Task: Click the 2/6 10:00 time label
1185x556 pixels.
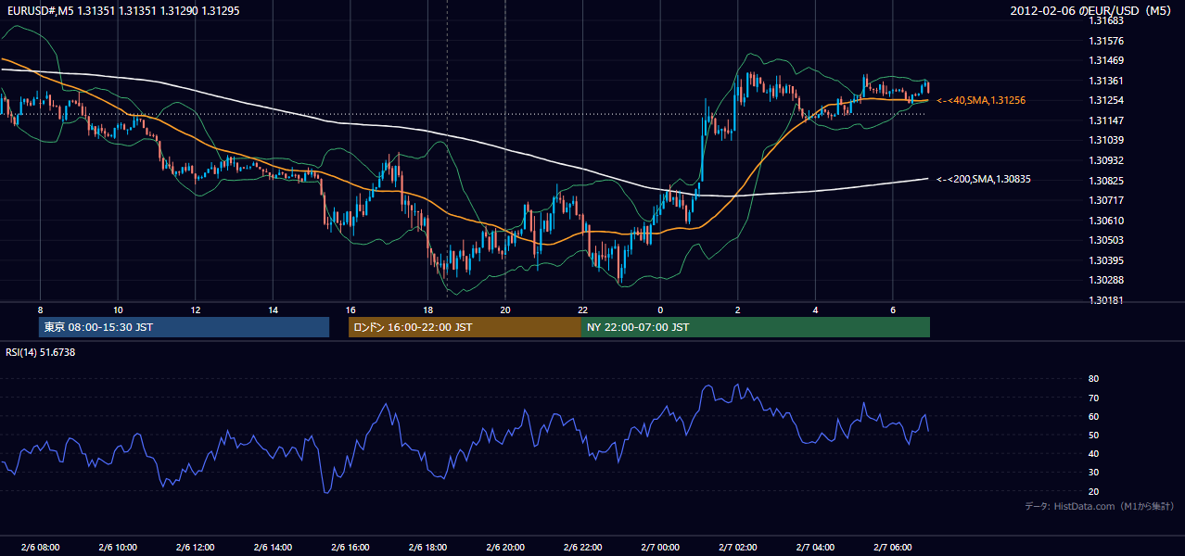Action: click(118, 547)
